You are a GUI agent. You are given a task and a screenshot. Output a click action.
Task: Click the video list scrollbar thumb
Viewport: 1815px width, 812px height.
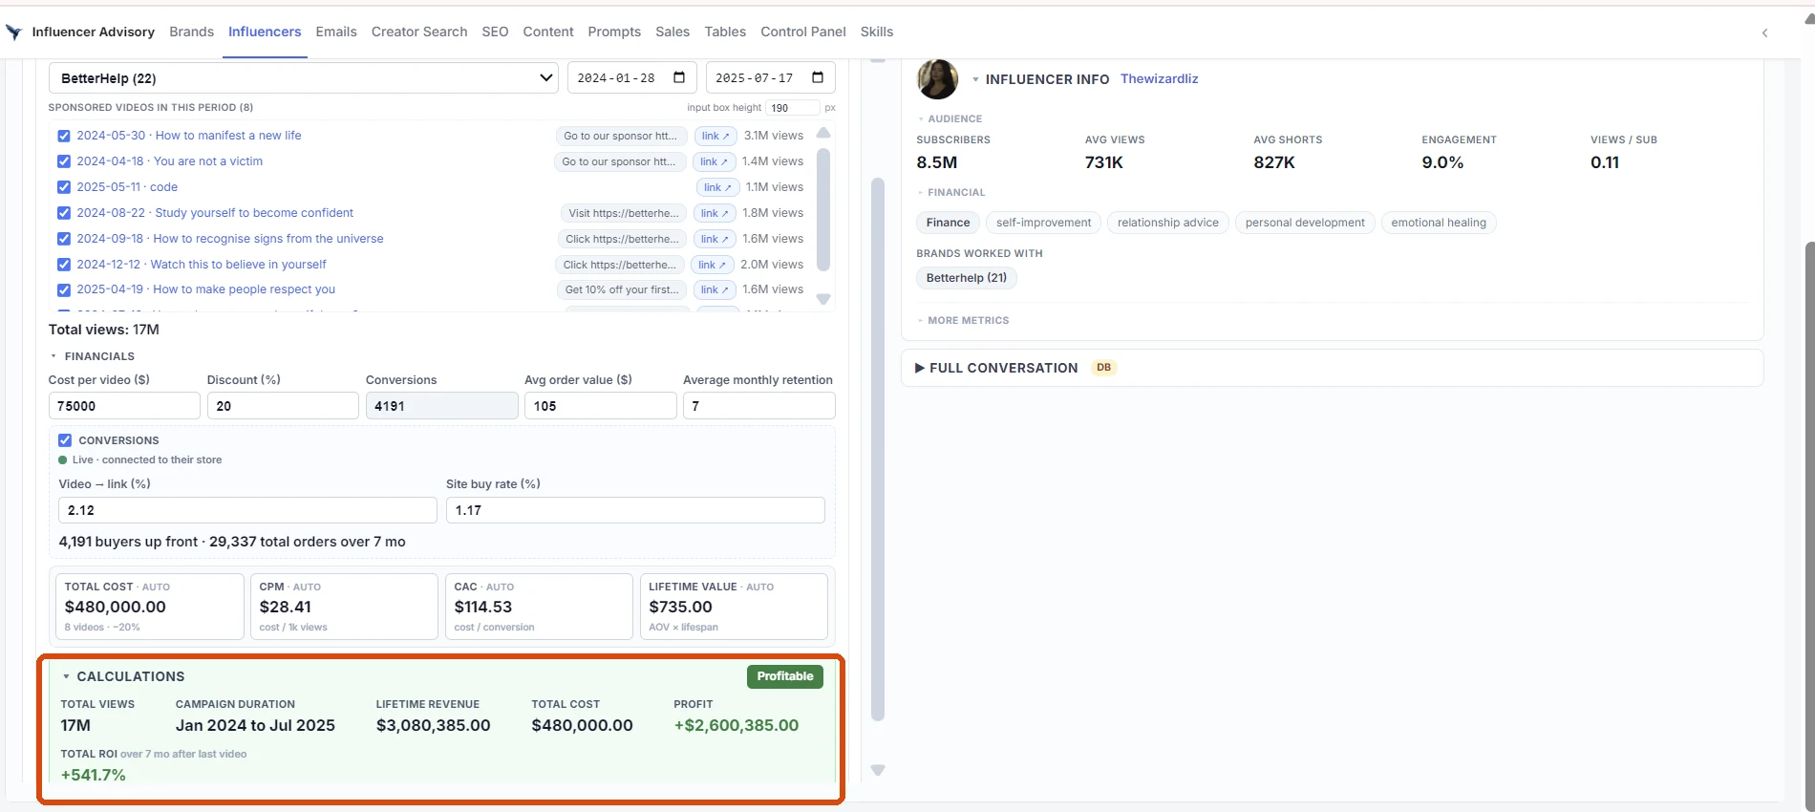coord(823,208)
